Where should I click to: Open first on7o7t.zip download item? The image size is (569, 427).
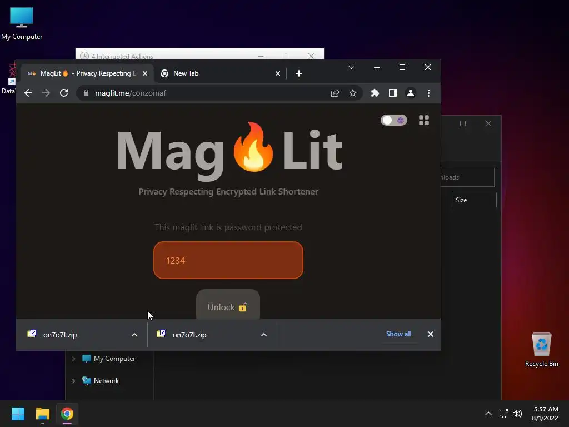pos(60,335)
